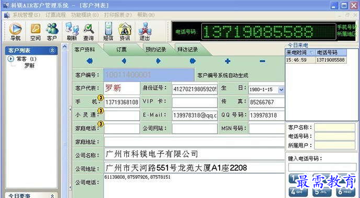Open the 资讯 information toolbar icon
This screenshot has height=198, width=360.
click(x=125, y=32)
